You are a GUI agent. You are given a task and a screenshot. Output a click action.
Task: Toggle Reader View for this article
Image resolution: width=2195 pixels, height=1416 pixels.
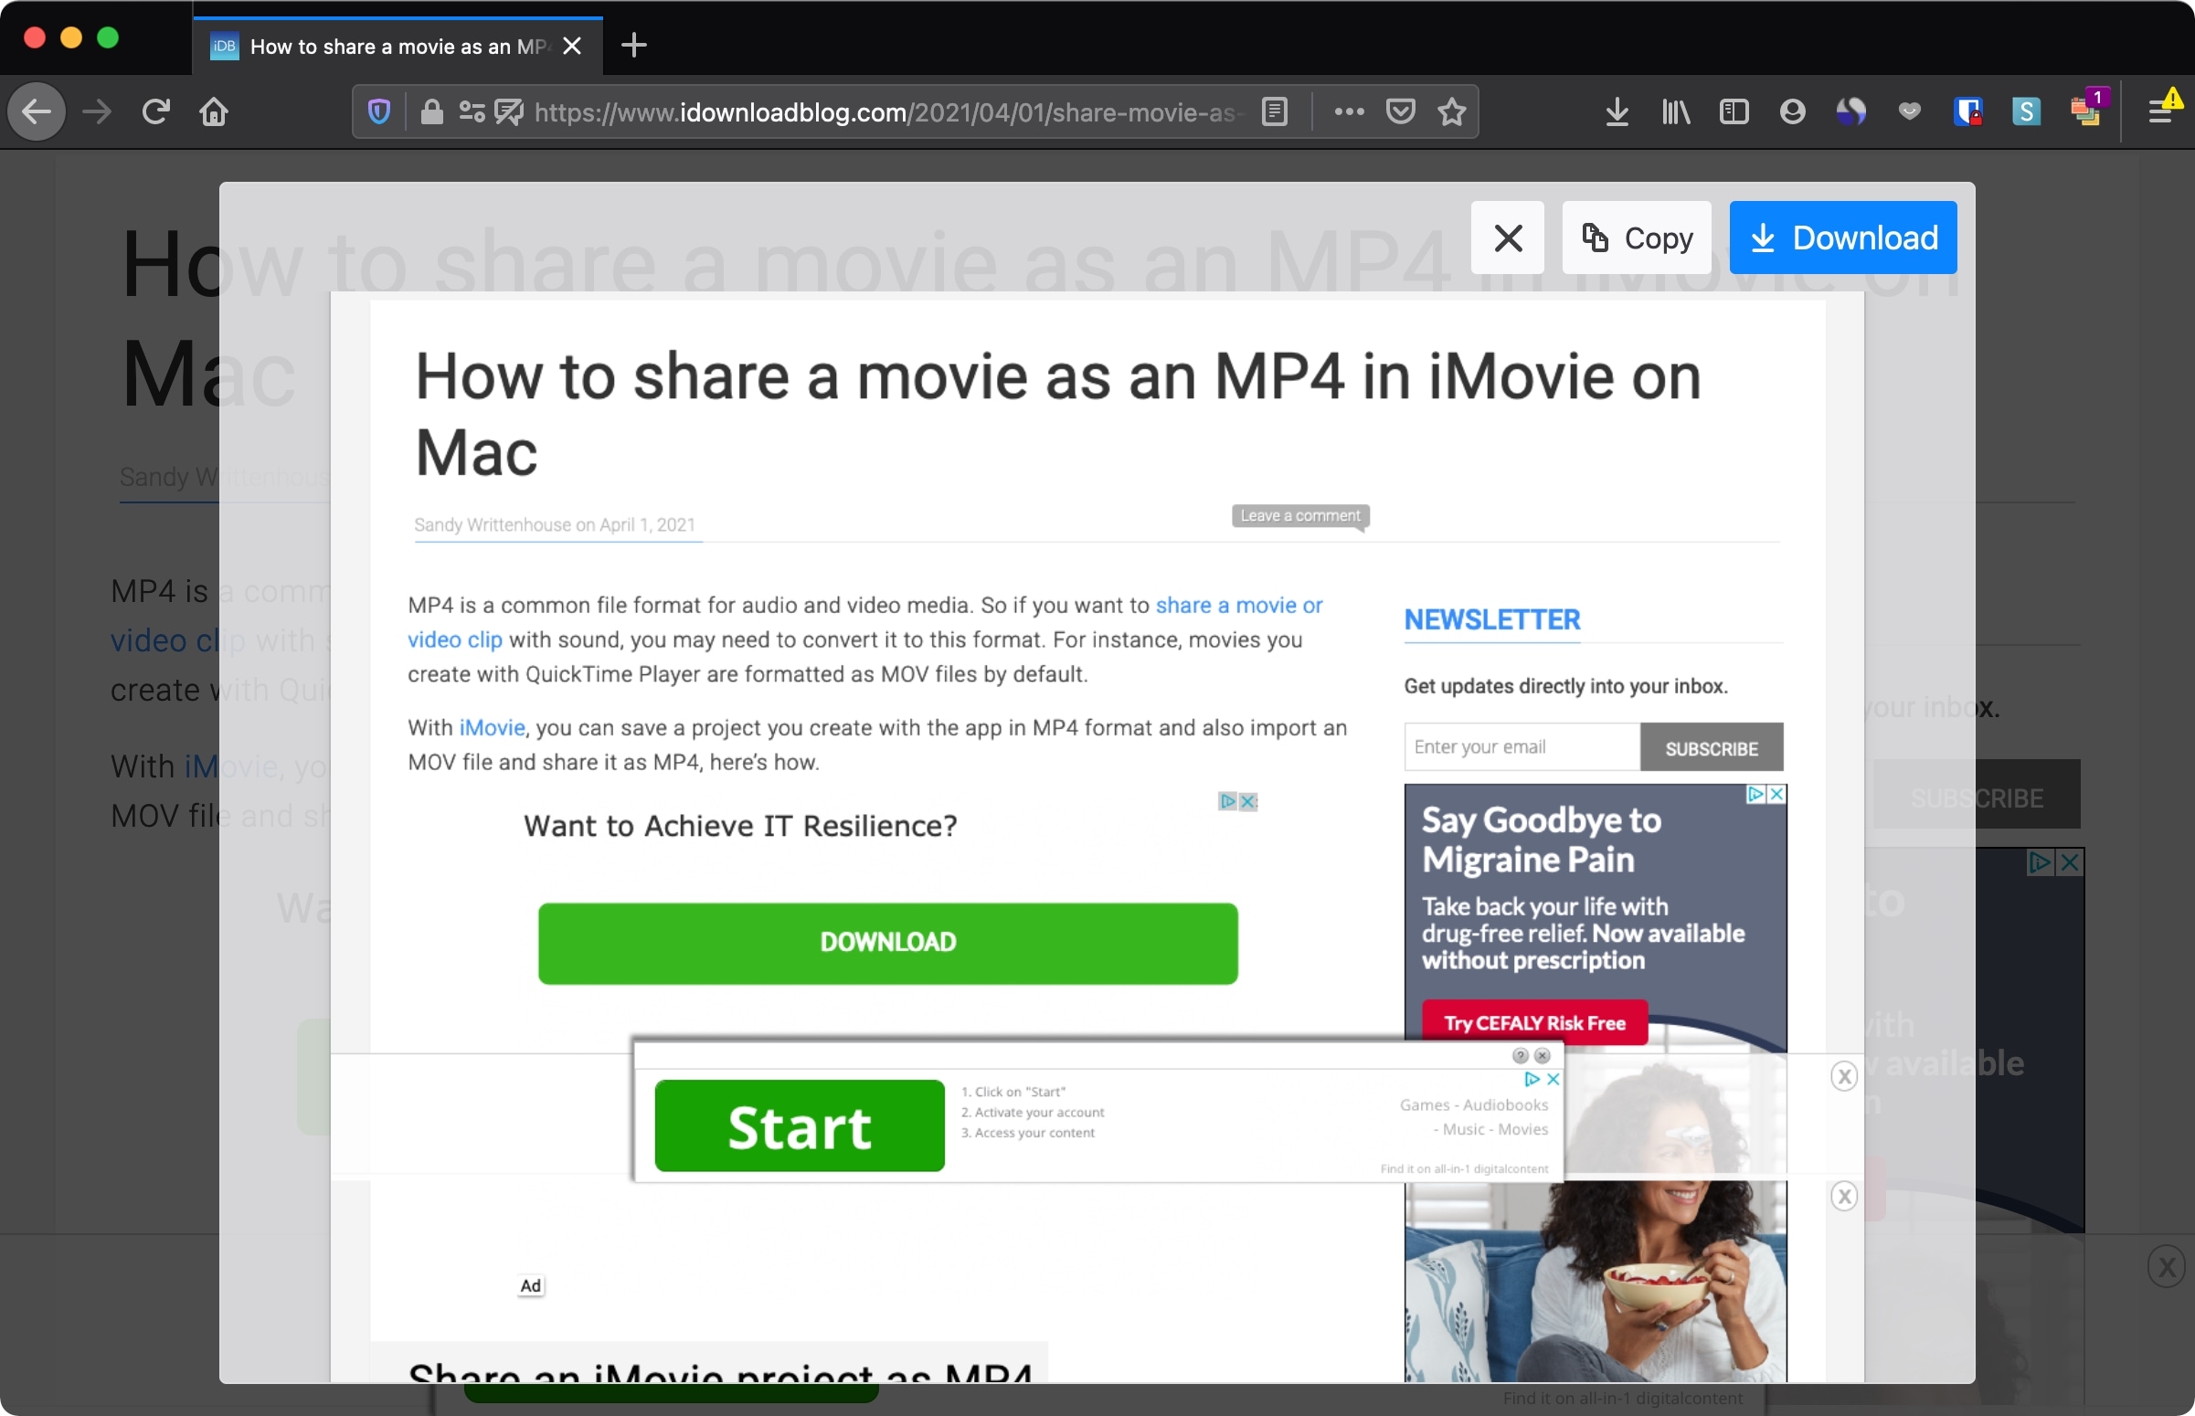click(1275, 112)
